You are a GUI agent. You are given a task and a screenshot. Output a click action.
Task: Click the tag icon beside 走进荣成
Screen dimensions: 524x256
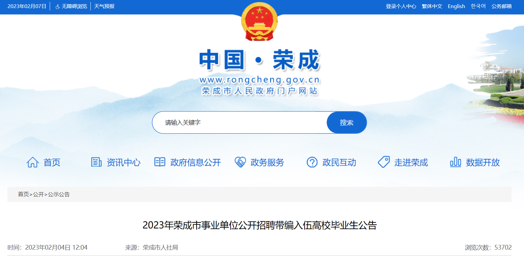[384, 162]
